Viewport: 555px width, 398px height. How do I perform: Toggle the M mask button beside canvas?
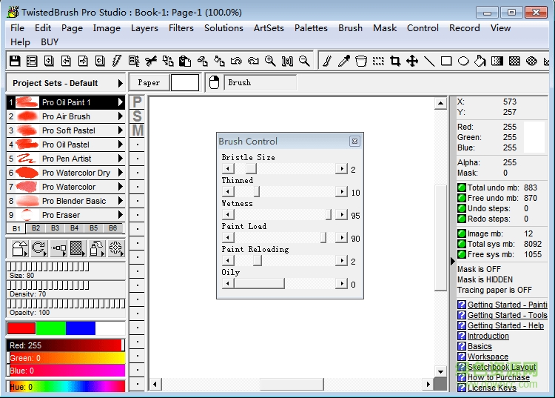pos(137,130)
